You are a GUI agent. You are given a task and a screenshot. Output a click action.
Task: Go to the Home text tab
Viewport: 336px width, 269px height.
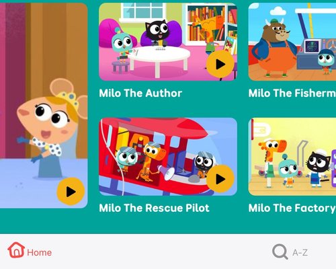(x=40, y=253)
